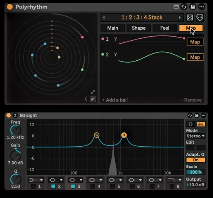Click the Map button for ball 2
The width and height of the screenshot is (213, 198).
(x=195, y=57)
